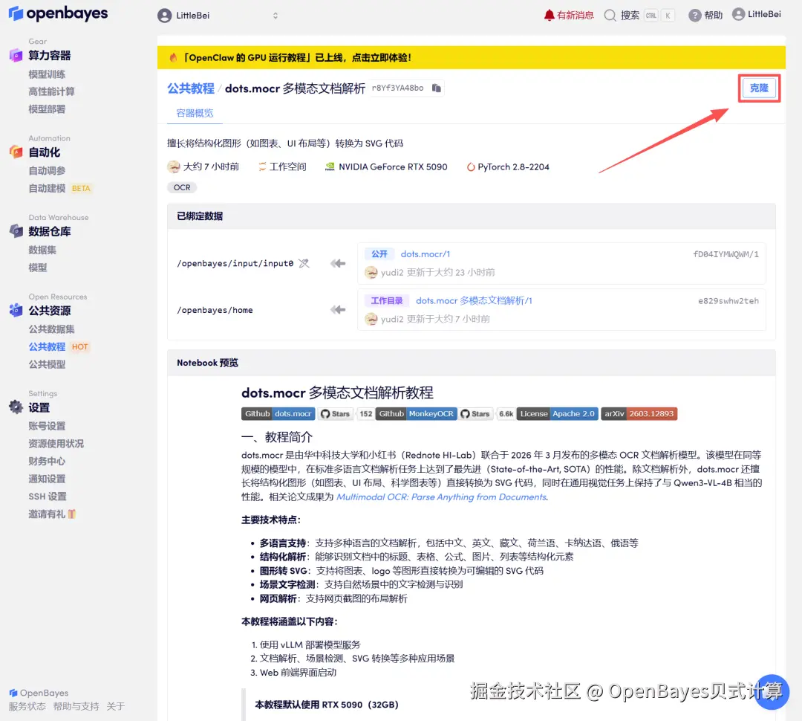
Task: Click the 工作目录 tag
Action: click(386, 300)
